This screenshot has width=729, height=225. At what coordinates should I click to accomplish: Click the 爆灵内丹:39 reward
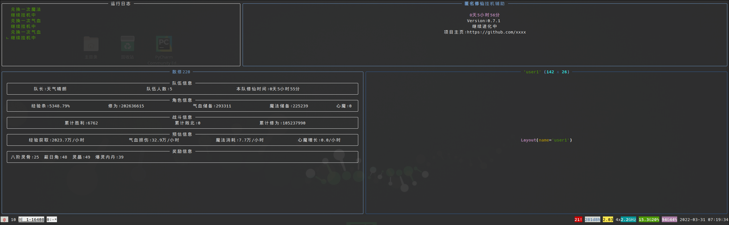tap(110, 157)
